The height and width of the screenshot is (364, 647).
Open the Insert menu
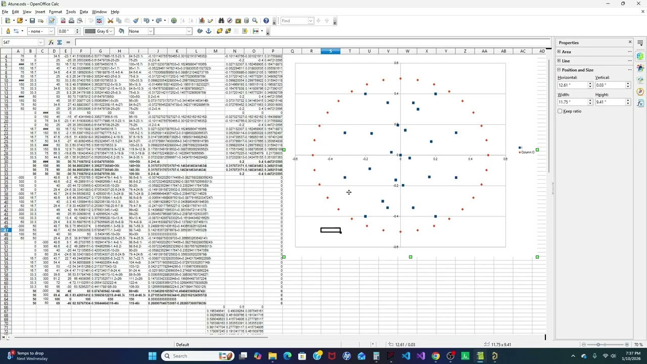40,12
